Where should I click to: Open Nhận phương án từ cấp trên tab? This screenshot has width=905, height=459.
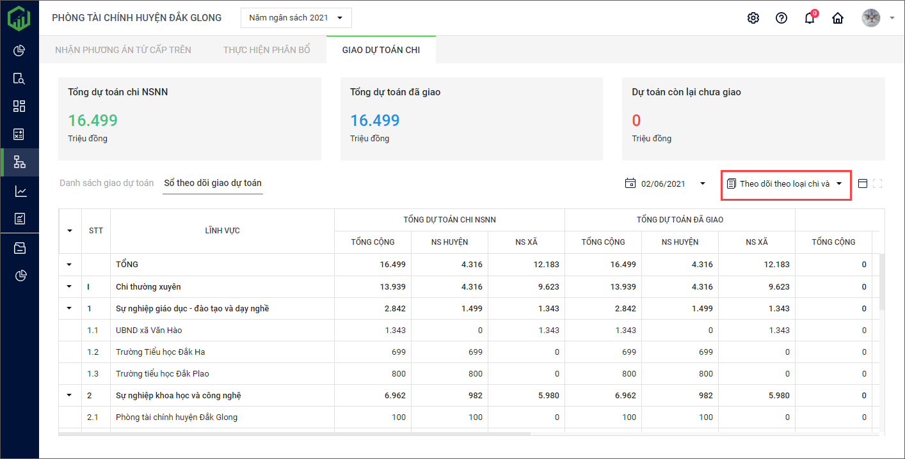click(x=123, y=50)
